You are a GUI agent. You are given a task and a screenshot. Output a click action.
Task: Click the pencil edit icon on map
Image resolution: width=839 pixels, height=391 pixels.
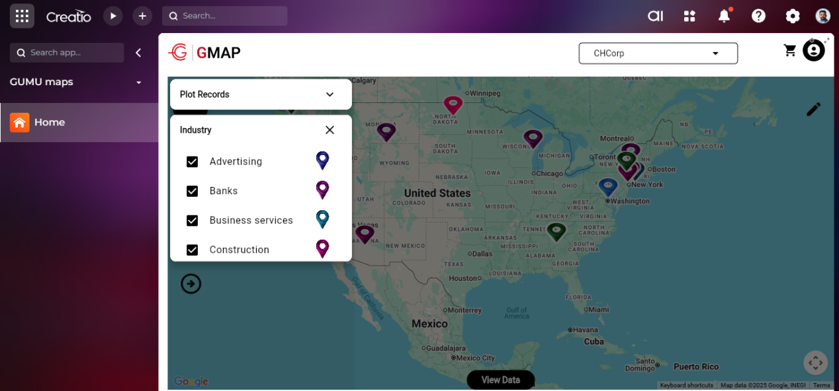point(813,110)
